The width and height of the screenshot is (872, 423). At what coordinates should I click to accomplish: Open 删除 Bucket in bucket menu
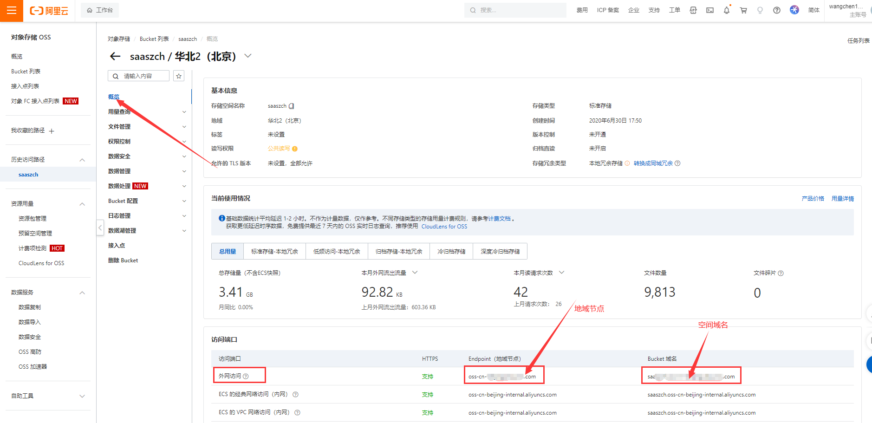pos(123,260)
